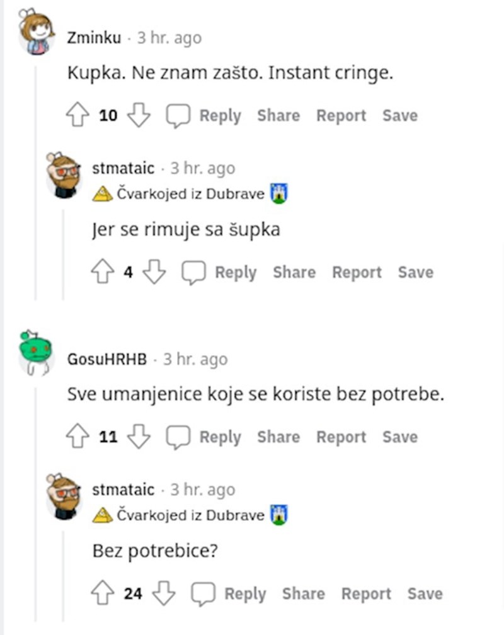504x635 pixels.
Task: Collapse GosuHRHB's comment thread line
Action: click(36, 504)
